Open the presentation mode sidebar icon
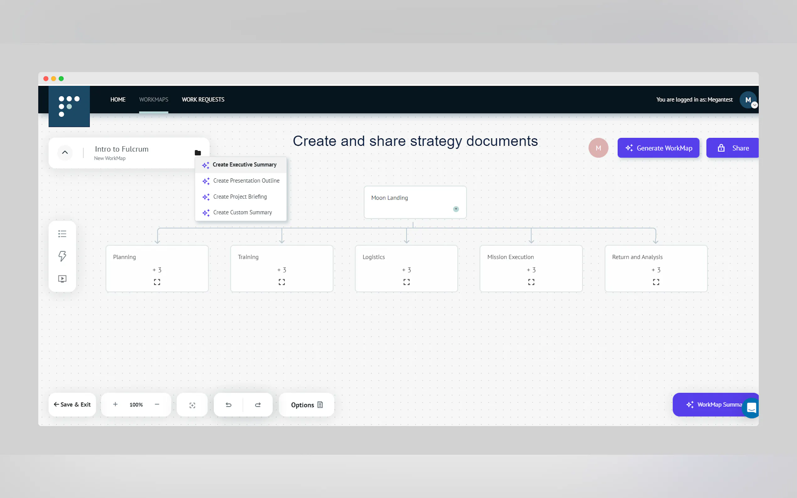 [62, 279]
